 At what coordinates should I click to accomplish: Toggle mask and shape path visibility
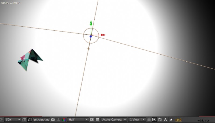[x=30, y=120]
